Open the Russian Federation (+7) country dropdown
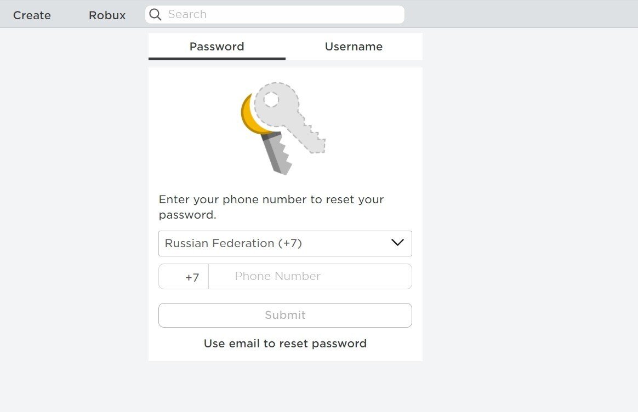Screen dimensions: 638x412 pyautogui.click(x=274, y=243)
